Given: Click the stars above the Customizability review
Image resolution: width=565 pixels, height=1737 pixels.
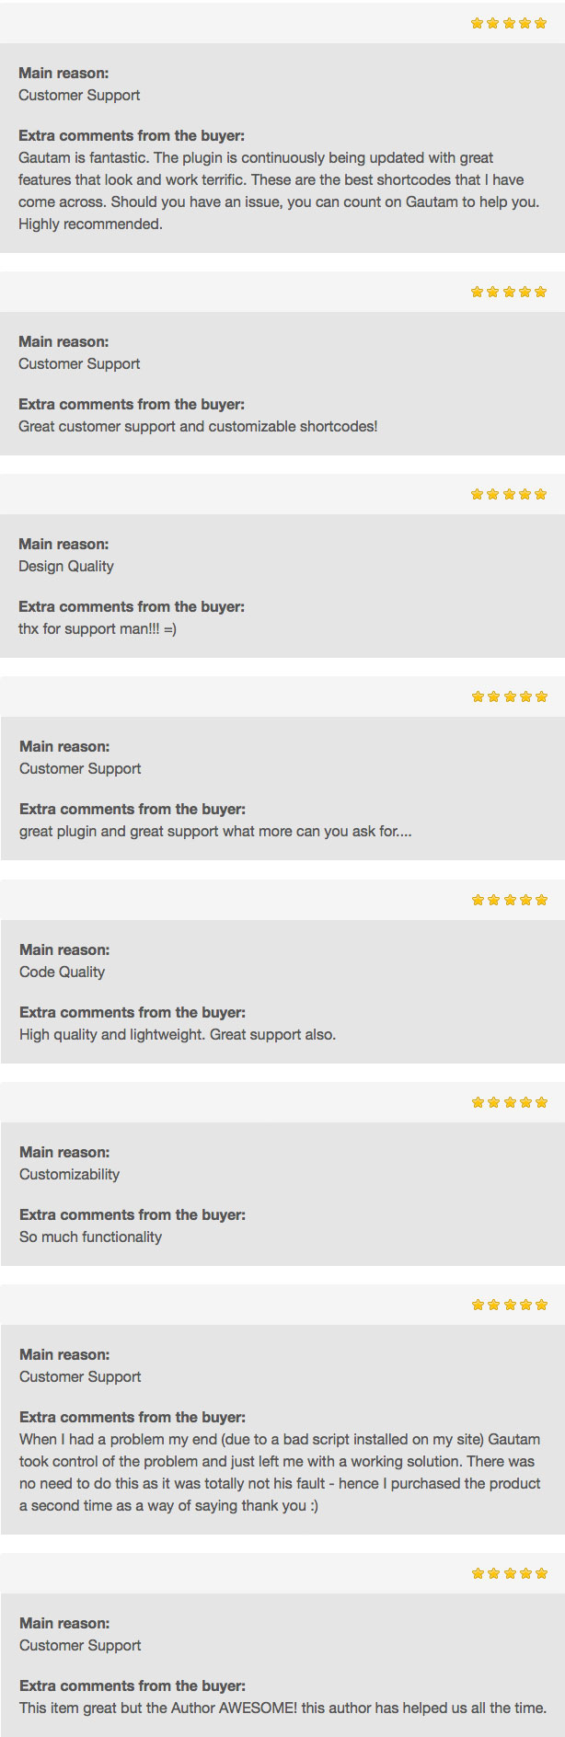Looking at the screenshot, I should [x=510, y=1102].
